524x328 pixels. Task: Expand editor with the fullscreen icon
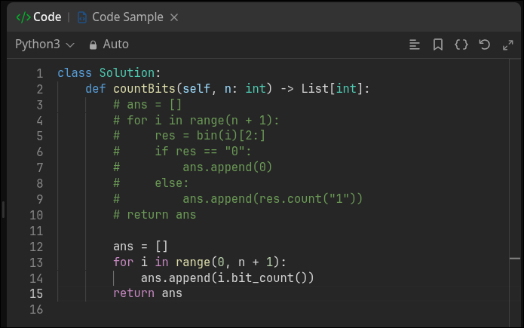[x=508, y=44]
